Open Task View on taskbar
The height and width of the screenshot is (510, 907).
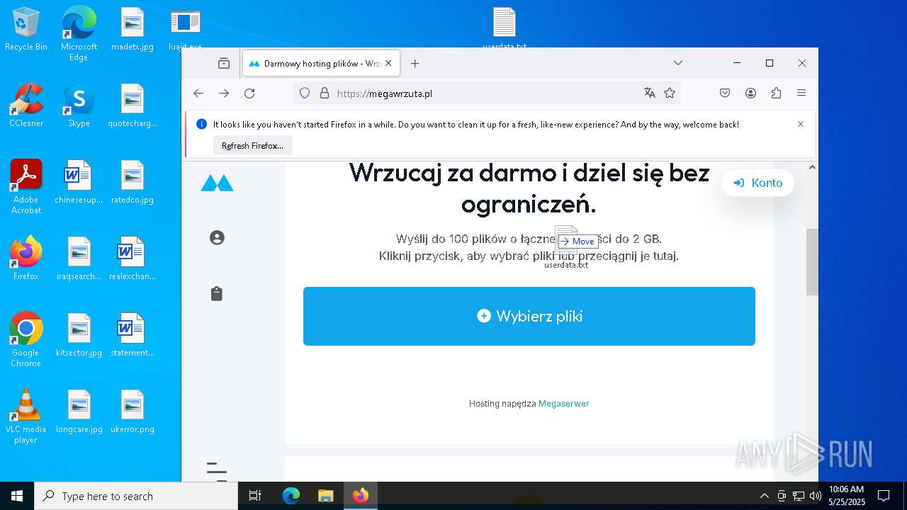click(x=255, y=496)
